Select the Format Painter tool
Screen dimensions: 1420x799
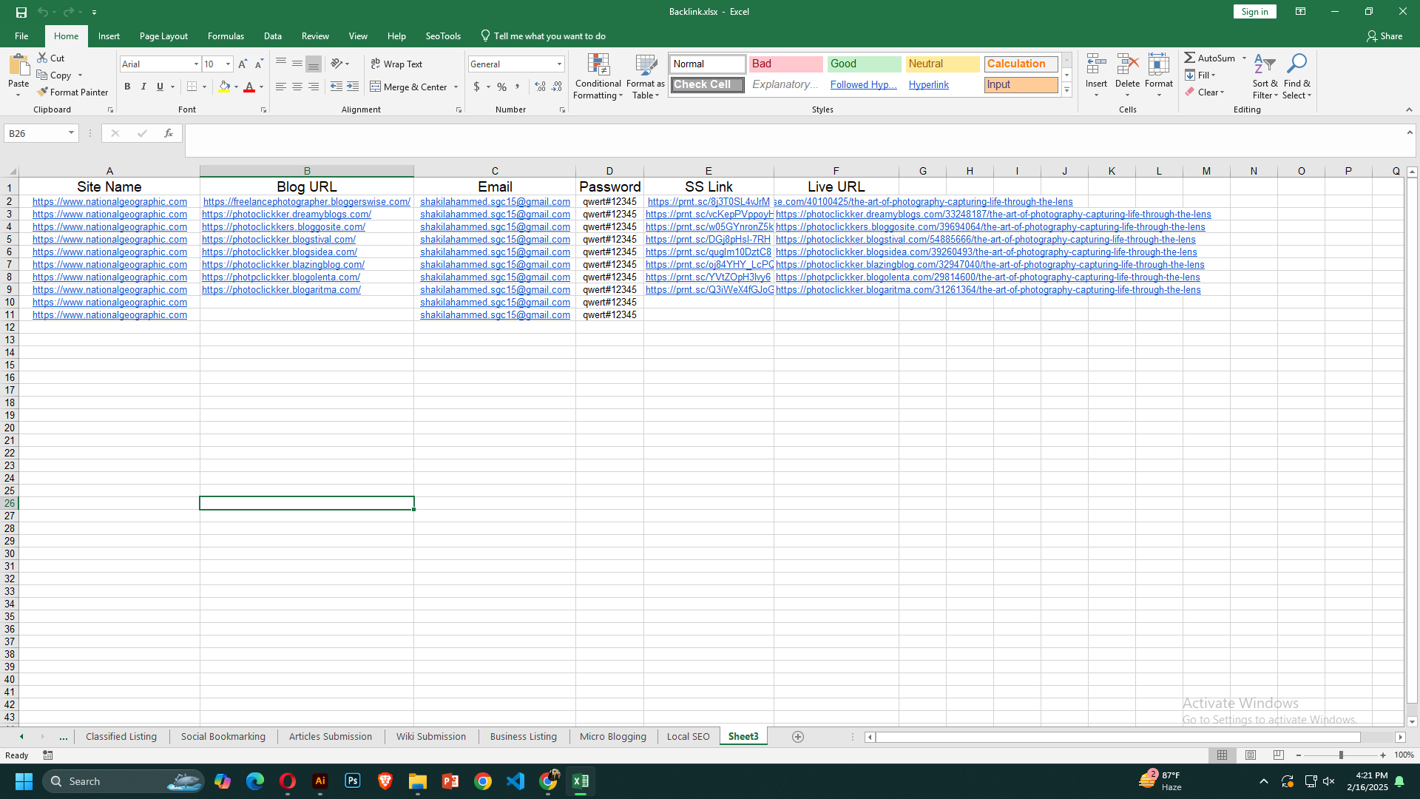(x=72, y=92)
